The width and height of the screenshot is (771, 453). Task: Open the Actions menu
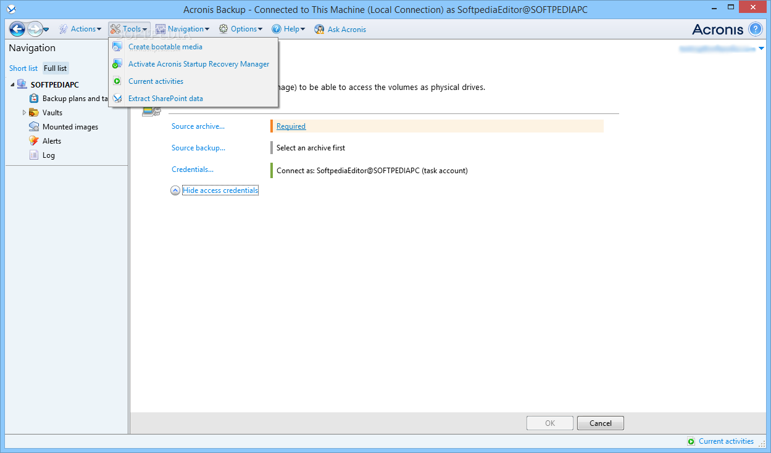80,29
